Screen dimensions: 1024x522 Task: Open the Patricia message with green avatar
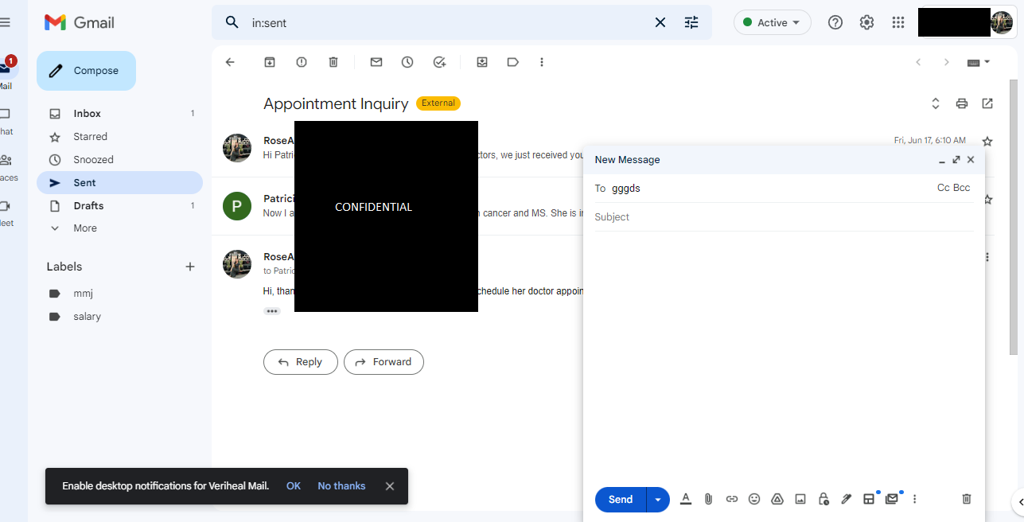(237, 205)
